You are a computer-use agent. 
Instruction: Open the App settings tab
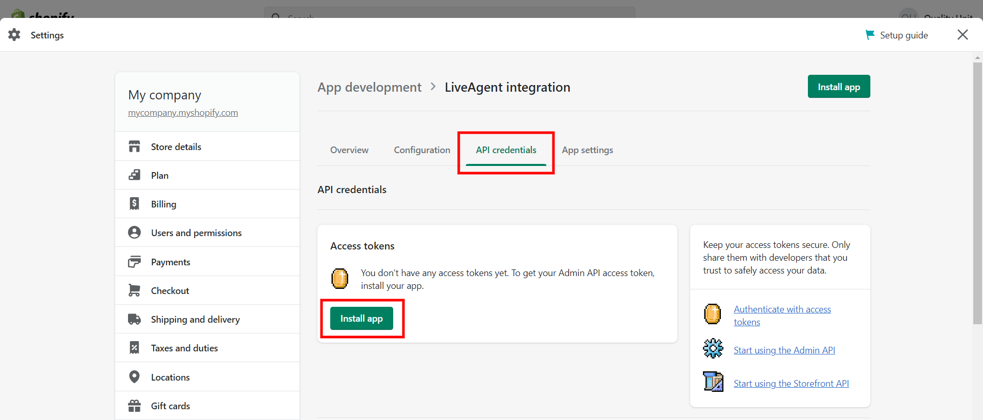pos(587,150)
